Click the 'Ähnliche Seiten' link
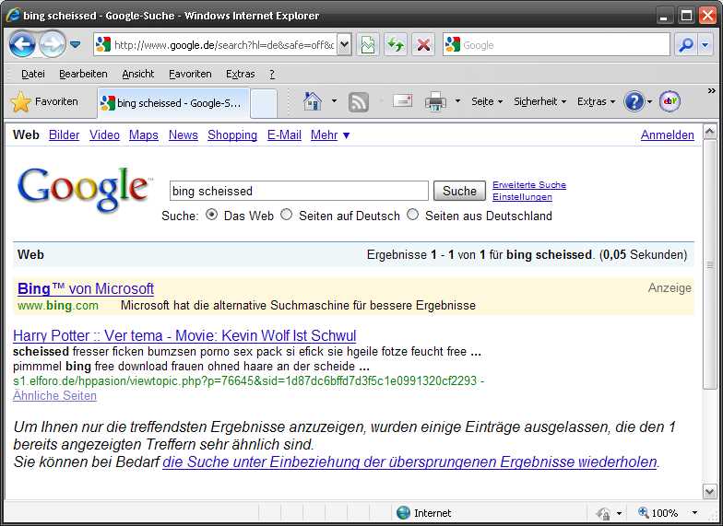Viewport: 723px width, 526px height. click(54, 396)
